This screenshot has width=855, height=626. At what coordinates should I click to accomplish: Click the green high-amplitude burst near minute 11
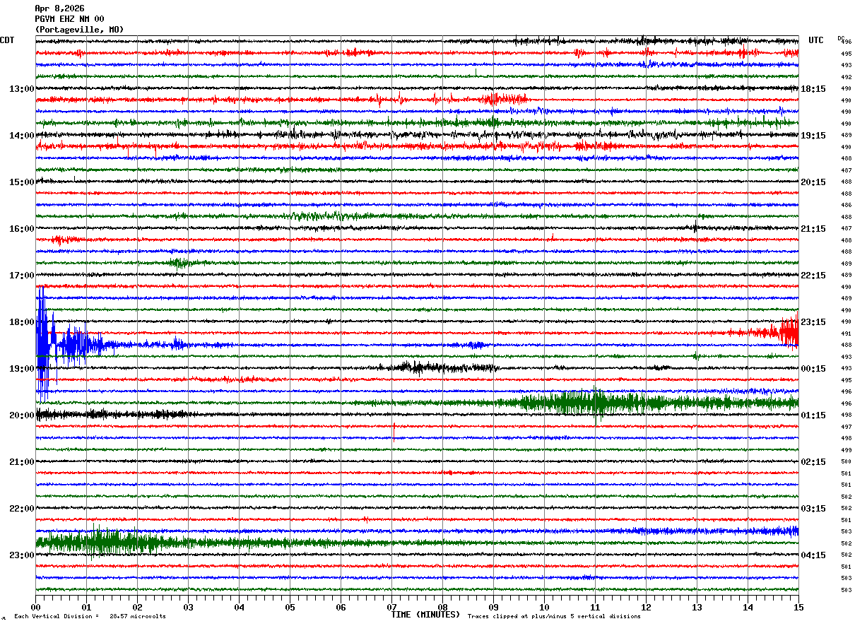[x=597, y=403]
